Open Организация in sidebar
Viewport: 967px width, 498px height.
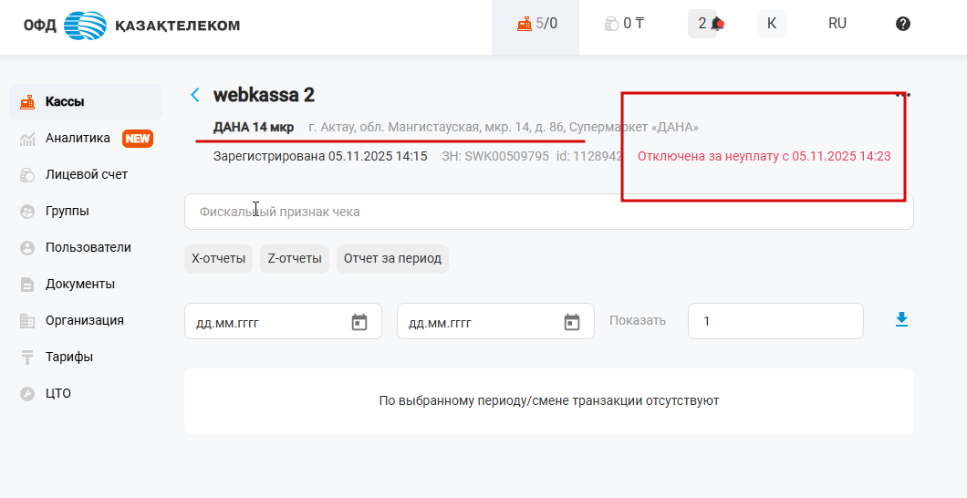click(x=86, y=320)
